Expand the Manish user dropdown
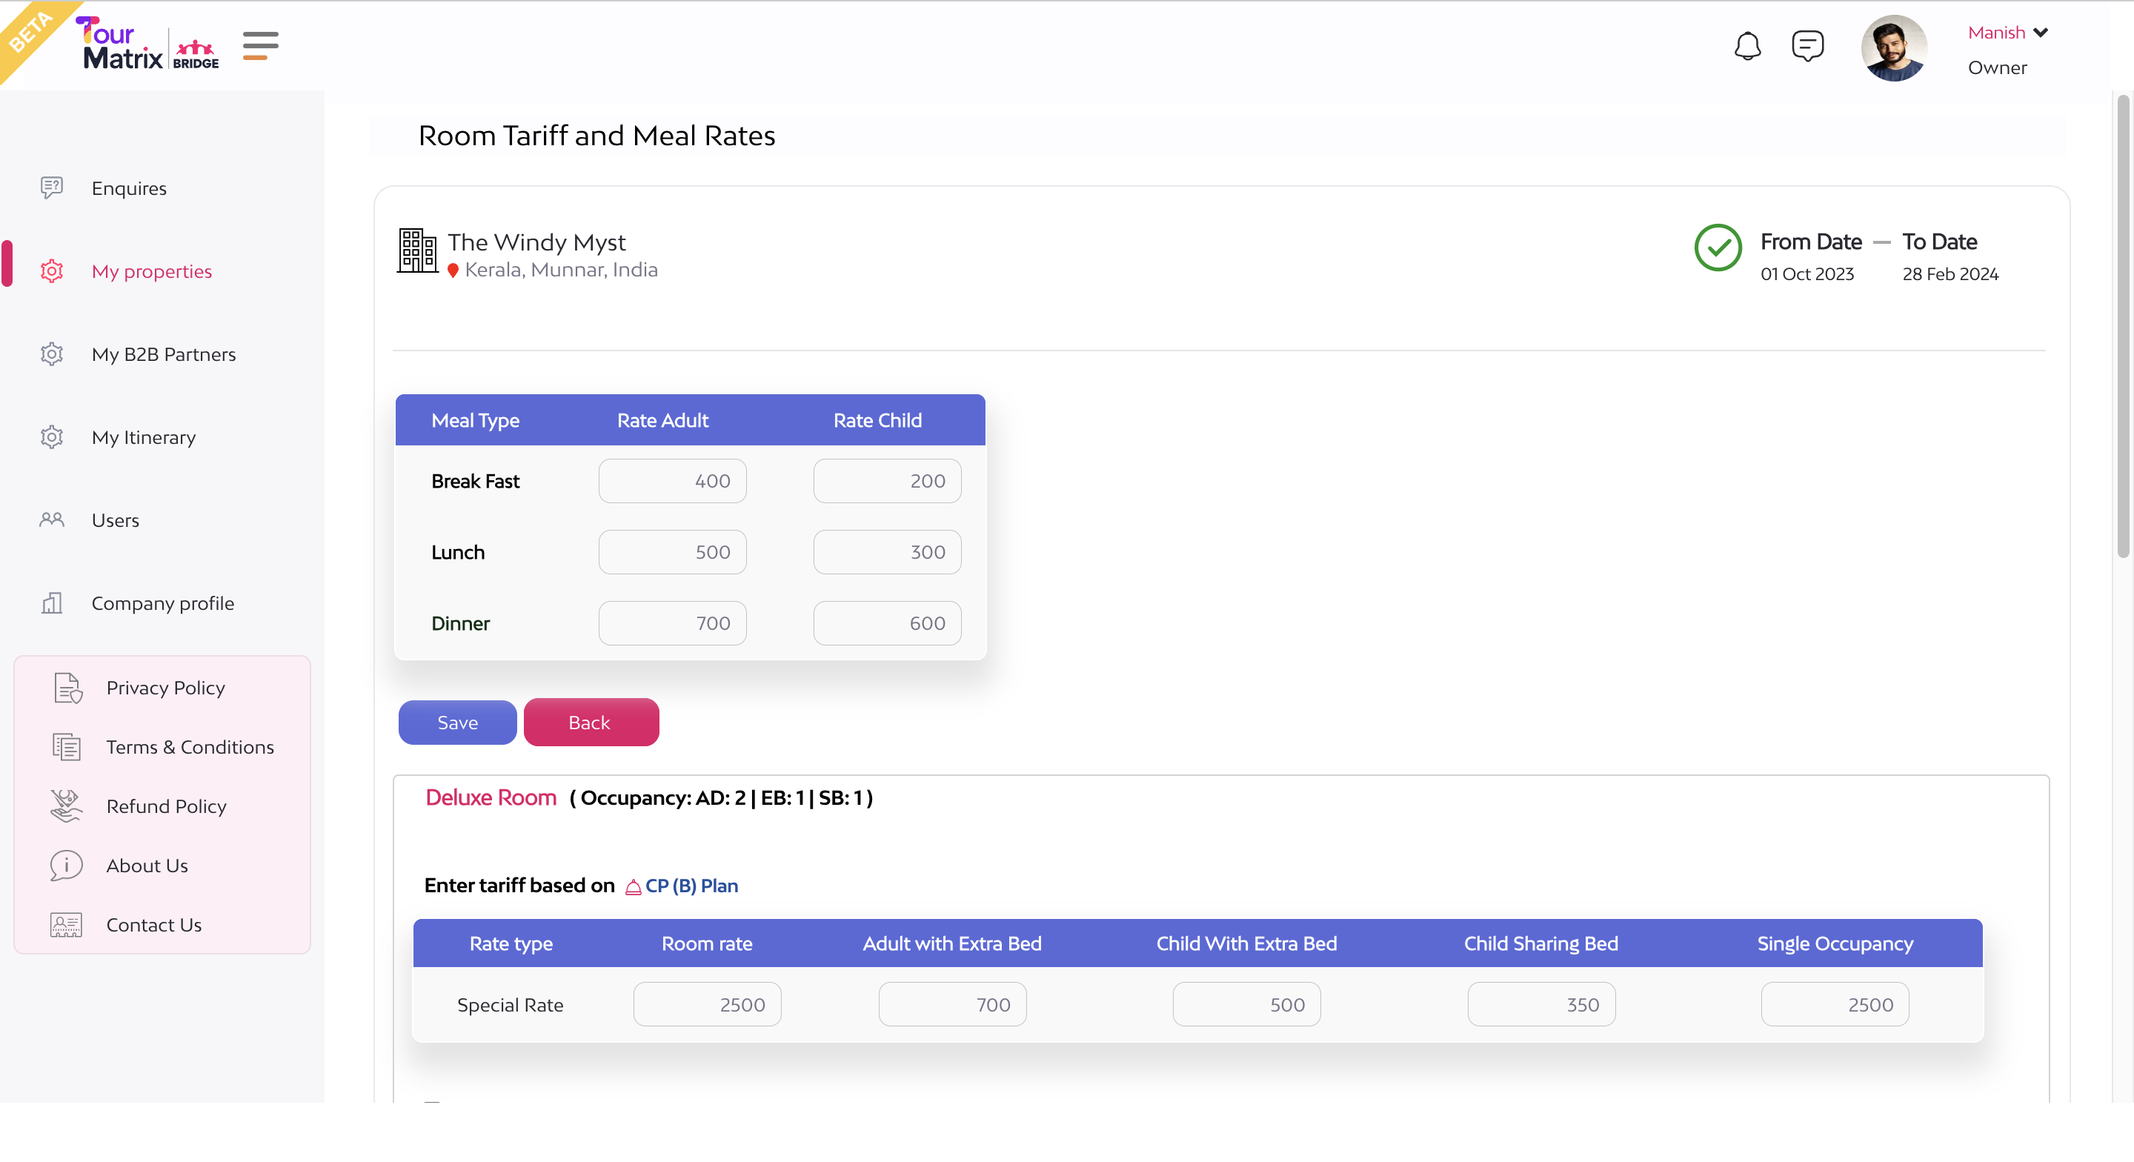Image resolution: width=2134 pixels, height=1162 pixels. click(x=2040, y=33)
